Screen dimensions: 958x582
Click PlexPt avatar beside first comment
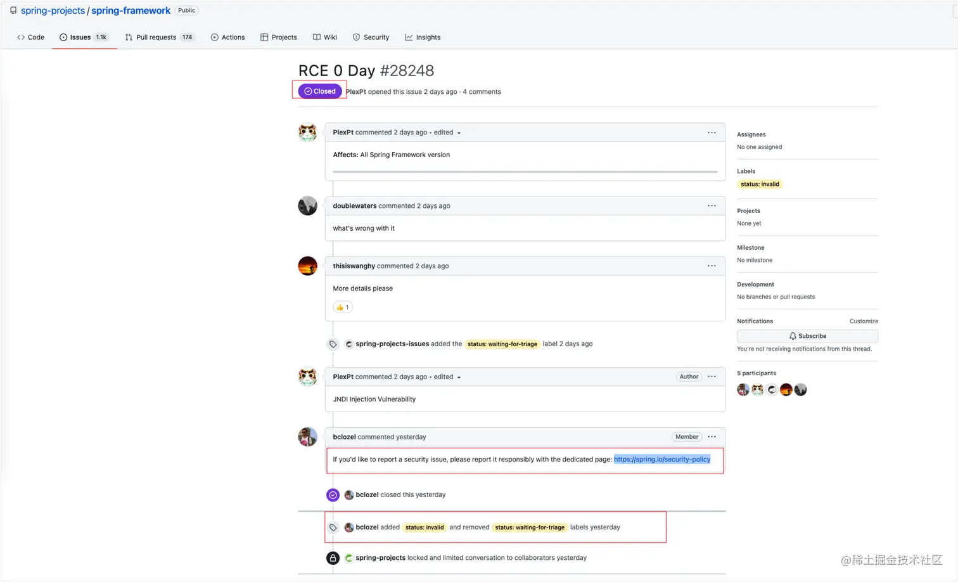click(x=307, y=133)
